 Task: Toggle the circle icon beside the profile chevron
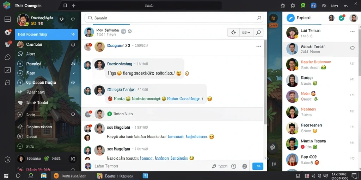click(x=73, y=19)
